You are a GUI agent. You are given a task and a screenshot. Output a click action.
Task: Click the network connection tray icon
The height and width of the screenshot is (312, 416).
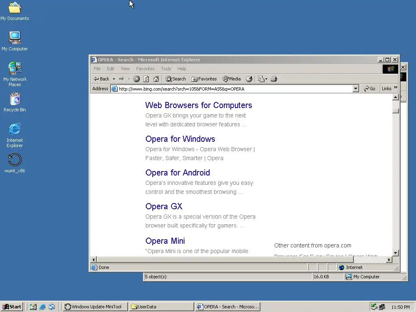(382, 307)
